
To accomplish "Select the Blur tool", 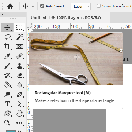I will (19, 85).
